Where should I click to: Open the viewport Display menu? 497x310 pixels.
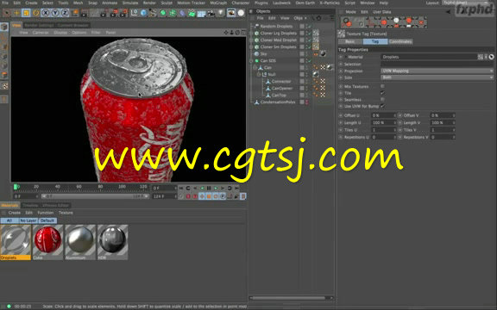point(60,32)
